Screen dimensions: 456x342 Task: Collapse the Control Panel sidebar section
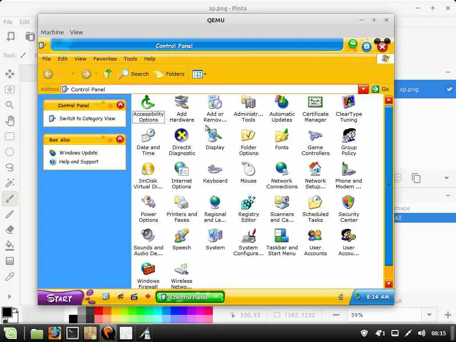(x=120, y=105)
